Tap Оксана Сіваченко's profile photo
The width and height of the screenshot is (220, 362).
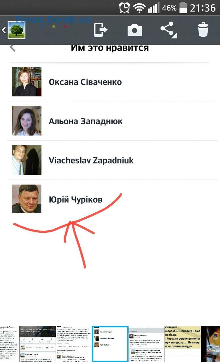(x=27, y=82)
